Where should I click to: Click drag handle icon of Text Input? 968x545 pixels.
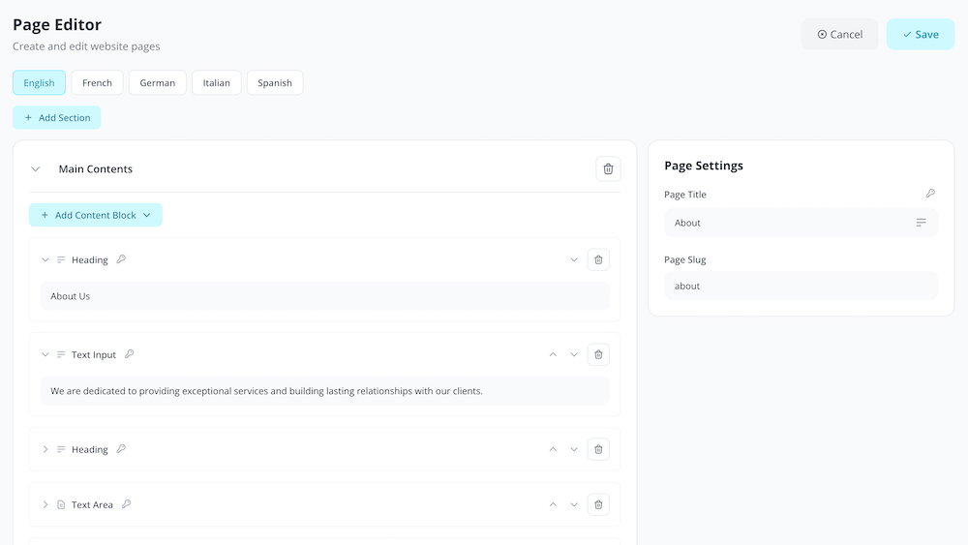click(61, 354)
